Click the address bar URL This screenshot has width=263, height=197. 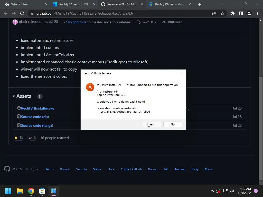84,13
